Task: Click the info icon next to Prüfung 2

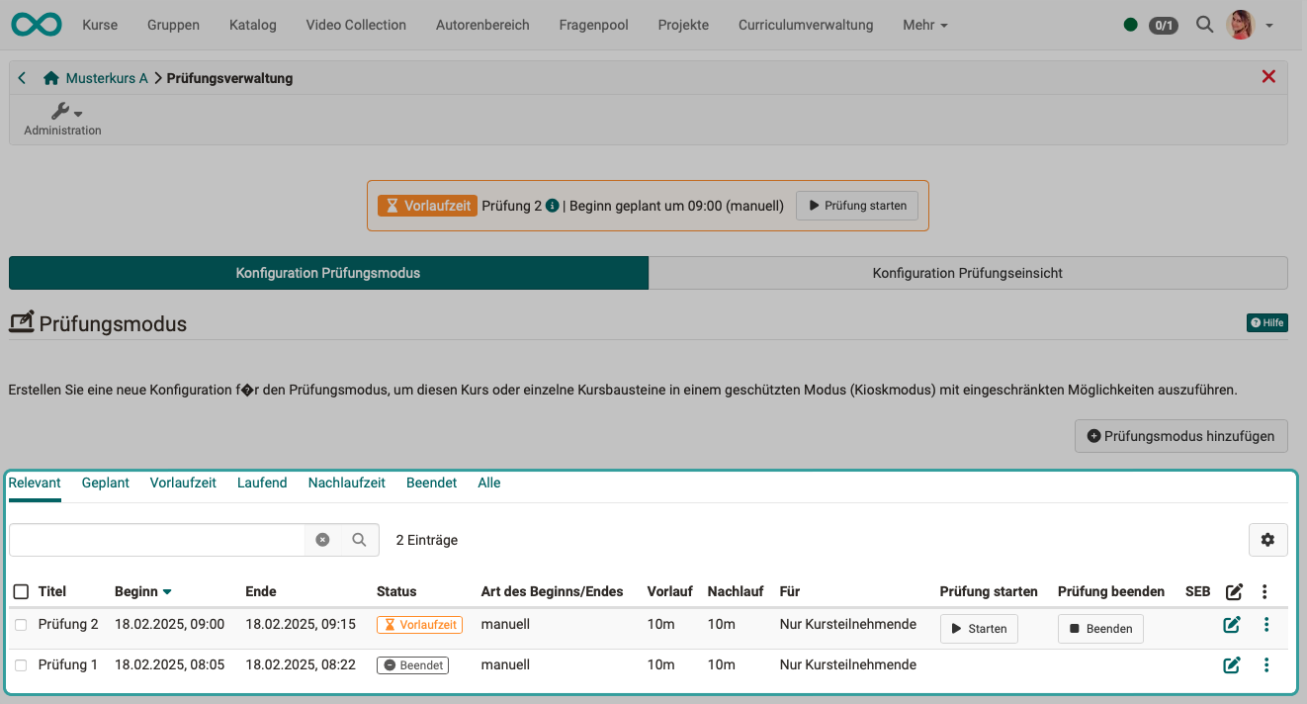Action: coord(555,205)
